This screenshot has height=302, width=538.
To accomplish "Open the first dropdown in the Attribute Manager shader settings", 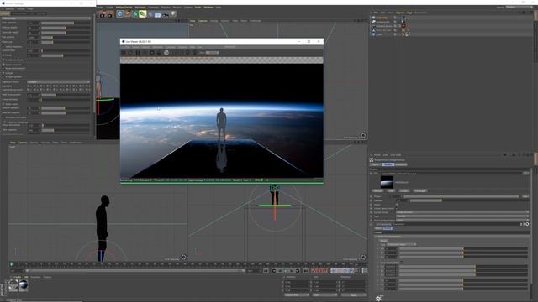I will pos(462,212).
